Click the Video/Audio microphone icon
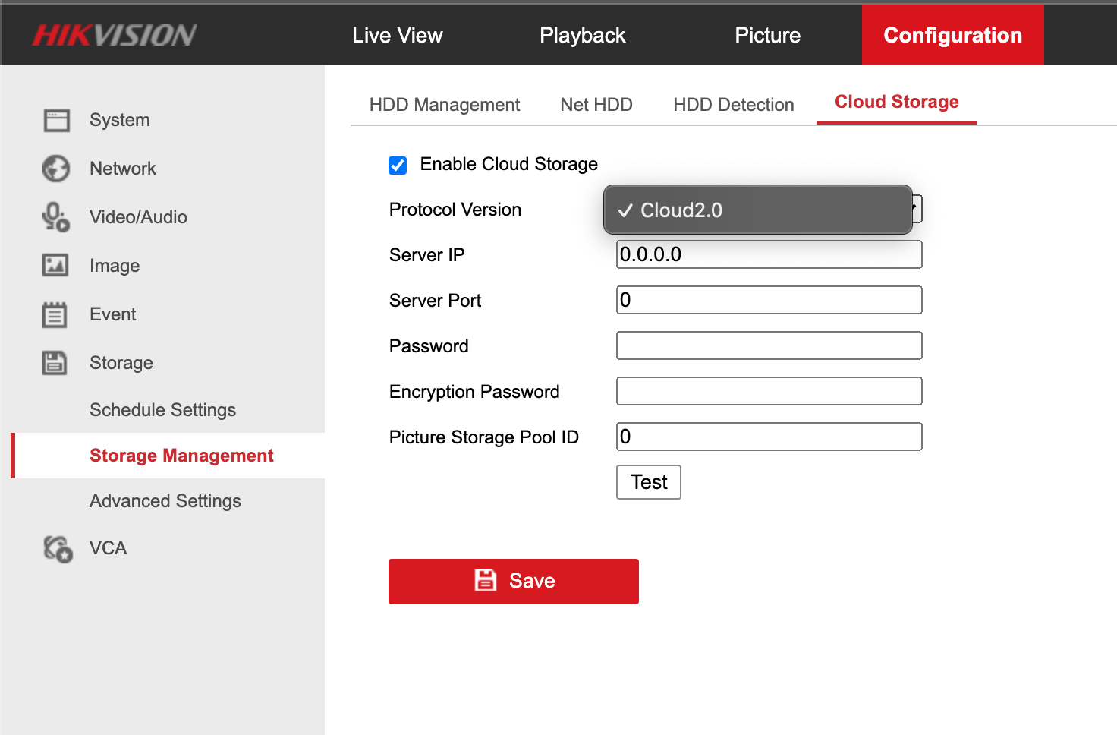The width and height of the screenshot is (1117, 735). point(56,217)
